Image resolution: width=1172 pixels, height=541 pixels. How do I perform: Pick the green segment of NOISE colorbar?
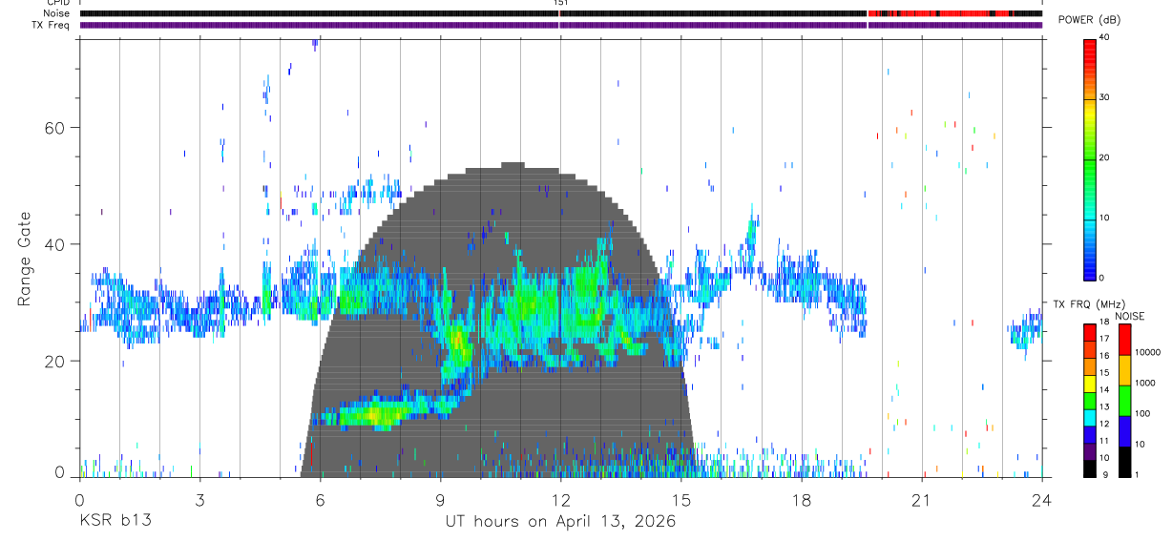[x=1124, y=401]
